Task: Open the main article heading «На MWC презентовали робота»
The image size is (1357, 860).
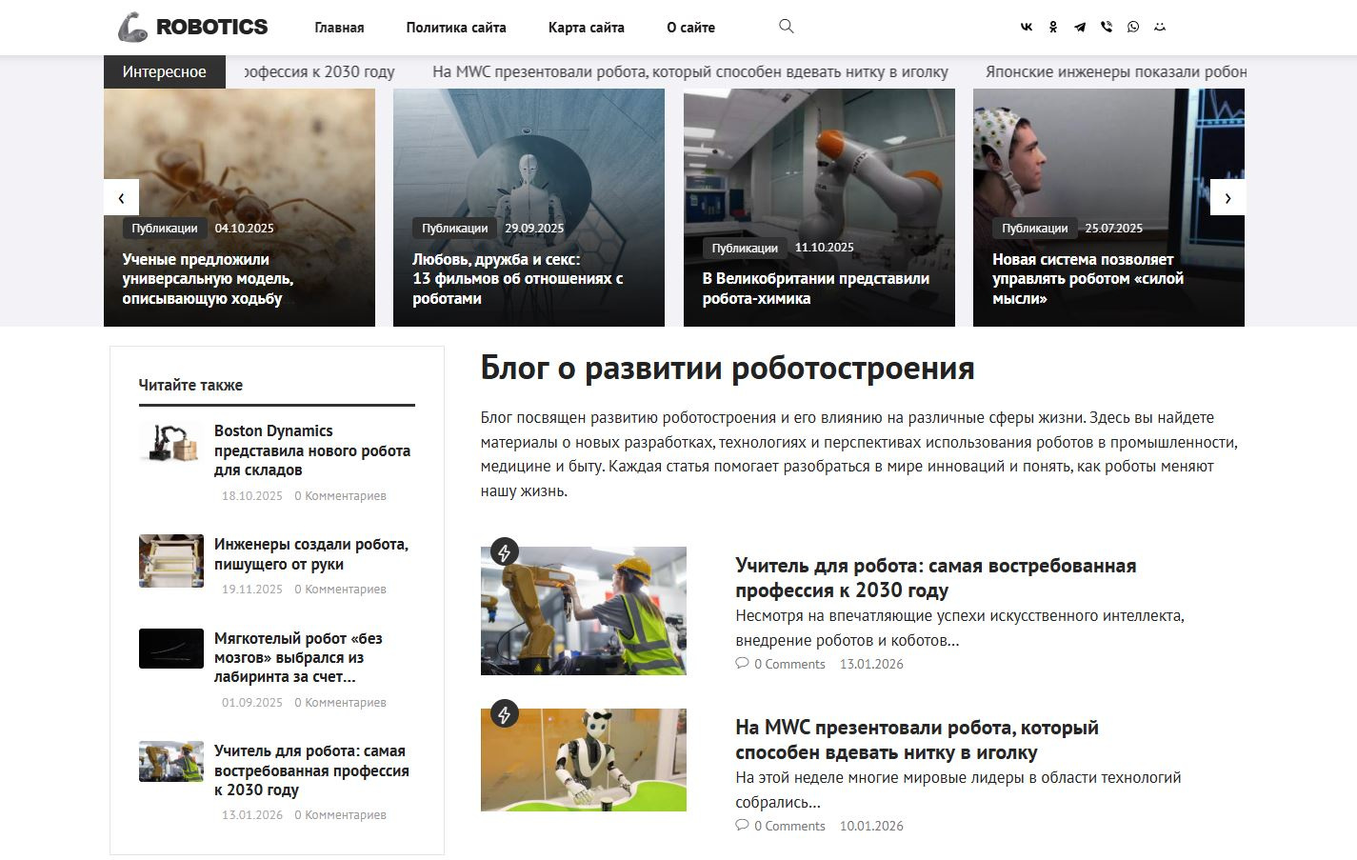Action: [x=917, y=740]
